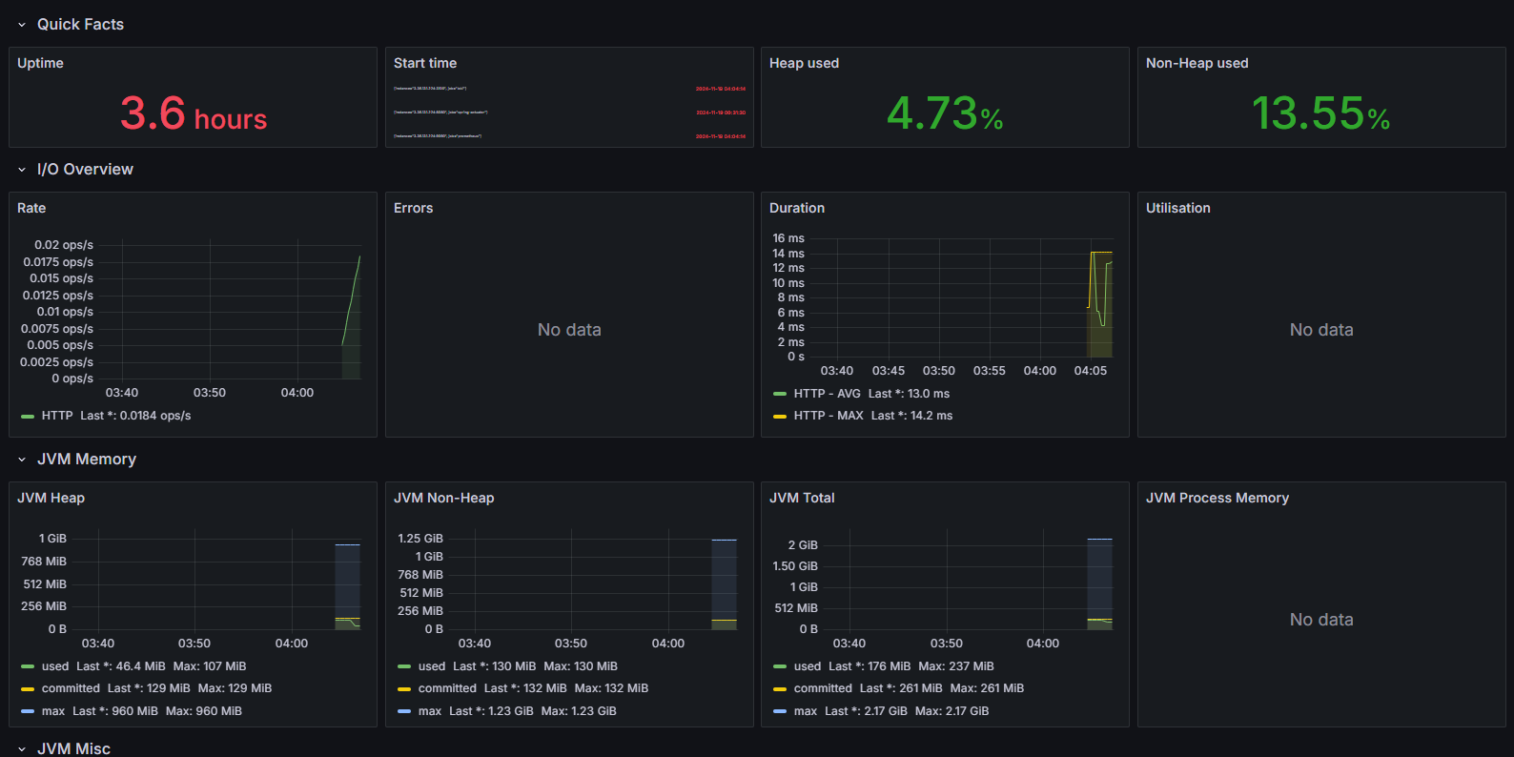Open color picker for Rate HTTP series
Image resolution: width=1514 pixels, height=757 pixels.
28,417
